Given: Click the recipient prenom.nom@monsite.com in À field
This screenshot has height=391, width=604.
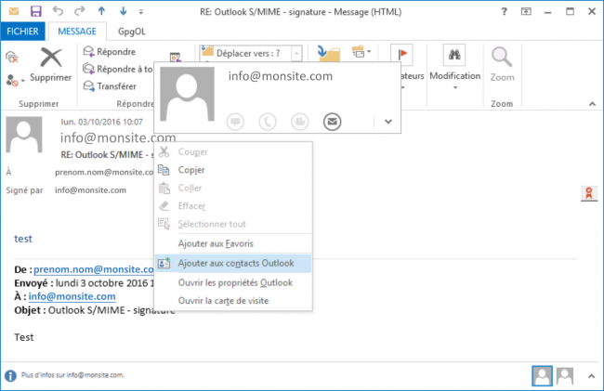Looking at the screenshot, I should tap(104, 172).
